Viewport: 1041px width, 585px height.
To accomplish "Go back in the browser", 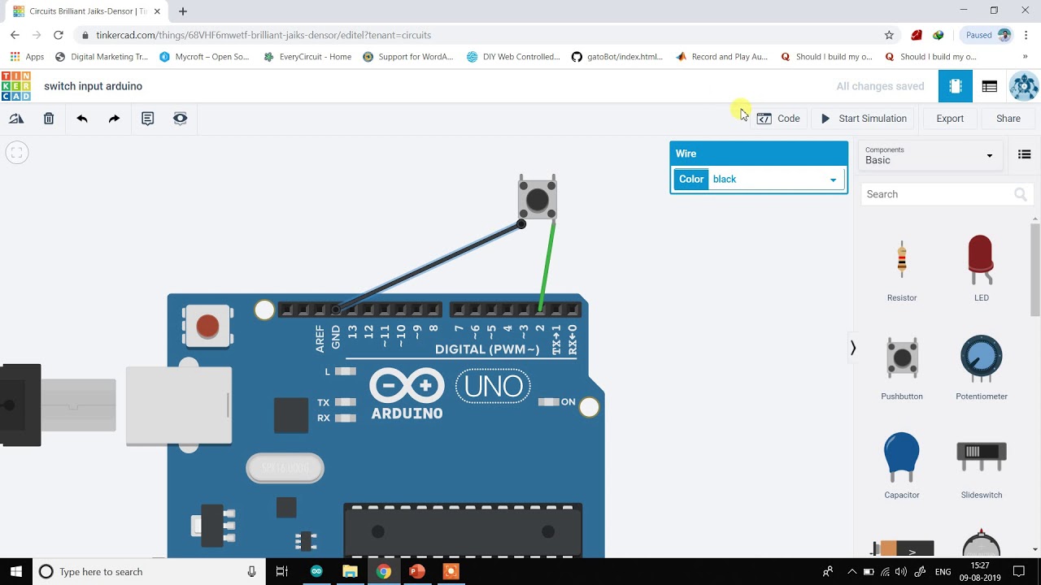I will [x=15, y=35].
